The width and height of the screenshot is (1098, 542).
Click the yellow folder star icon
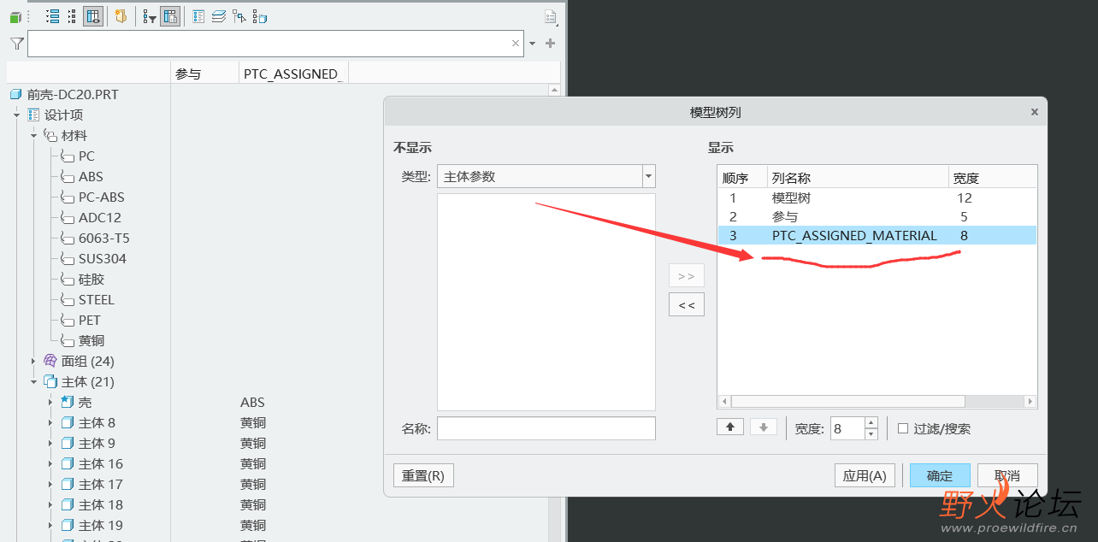point(121,16)
